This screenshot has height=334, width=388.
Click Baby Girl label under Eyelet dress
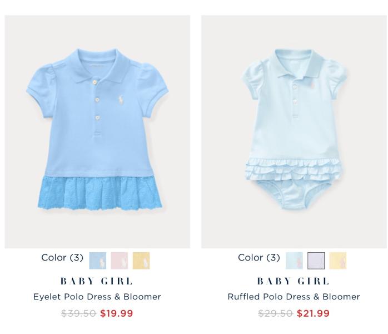[x=97, y=281]
